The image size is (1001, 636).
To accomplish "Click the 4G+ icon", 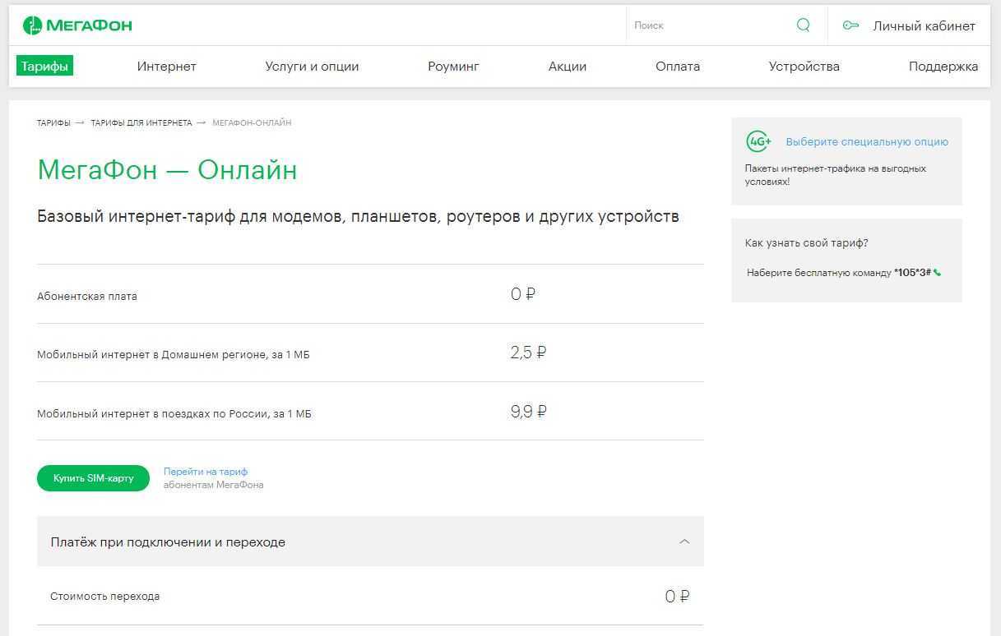I will (x=758, y=141).
